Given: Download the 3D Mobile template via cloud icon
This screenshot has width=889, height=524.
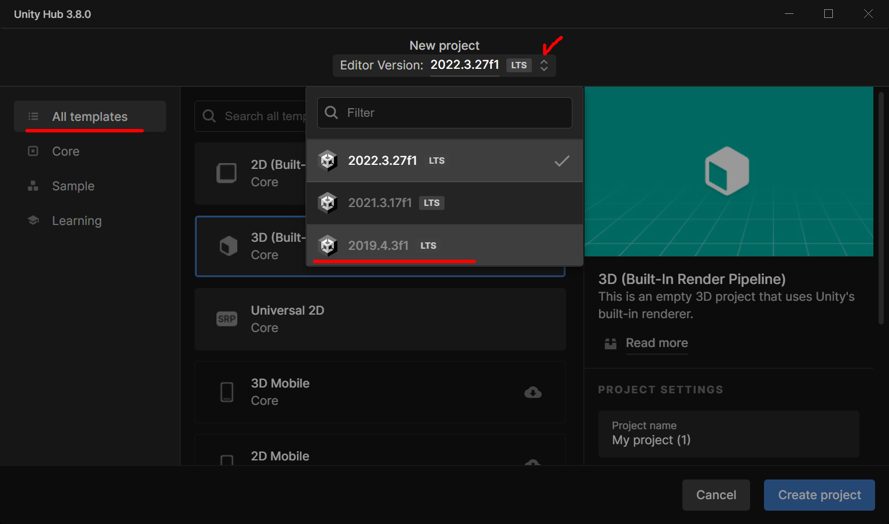Looking at the screenshot, I should pos(533,393).
